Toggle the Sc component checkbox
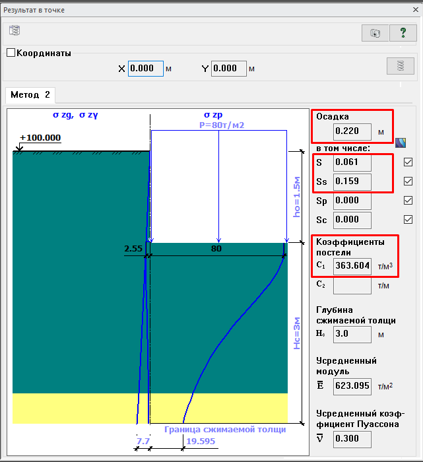The image size is (423, 462). click(408, 220)
